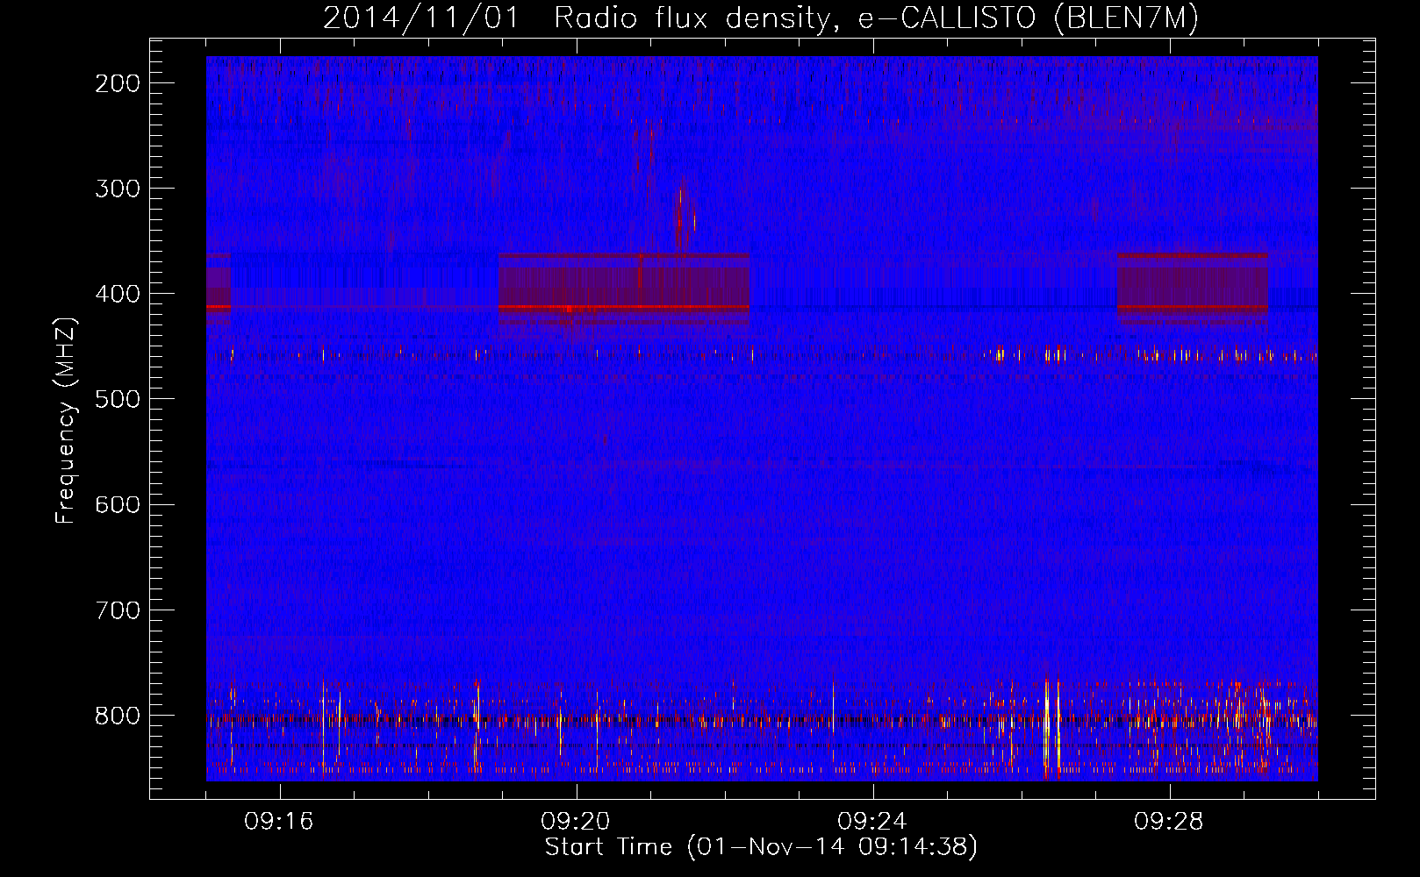This screenshot has height=877, width=1420.
Task: Click the '09:28' time axis label
Action: point(1169,822)
